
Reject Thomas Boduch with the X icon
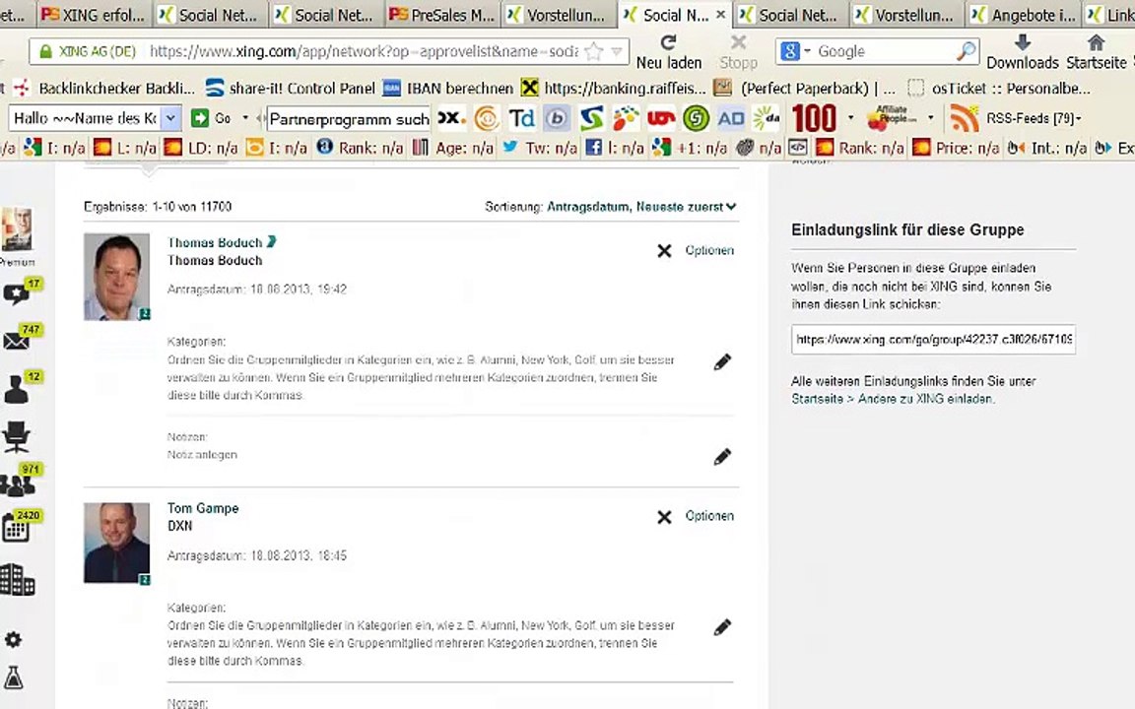point(664,251)
